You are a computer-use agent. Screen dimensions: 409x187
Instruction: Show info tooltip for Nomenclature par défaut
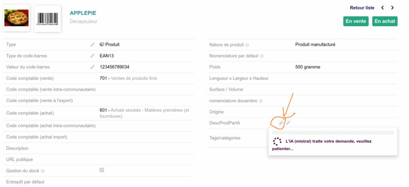tap(262, 56)
